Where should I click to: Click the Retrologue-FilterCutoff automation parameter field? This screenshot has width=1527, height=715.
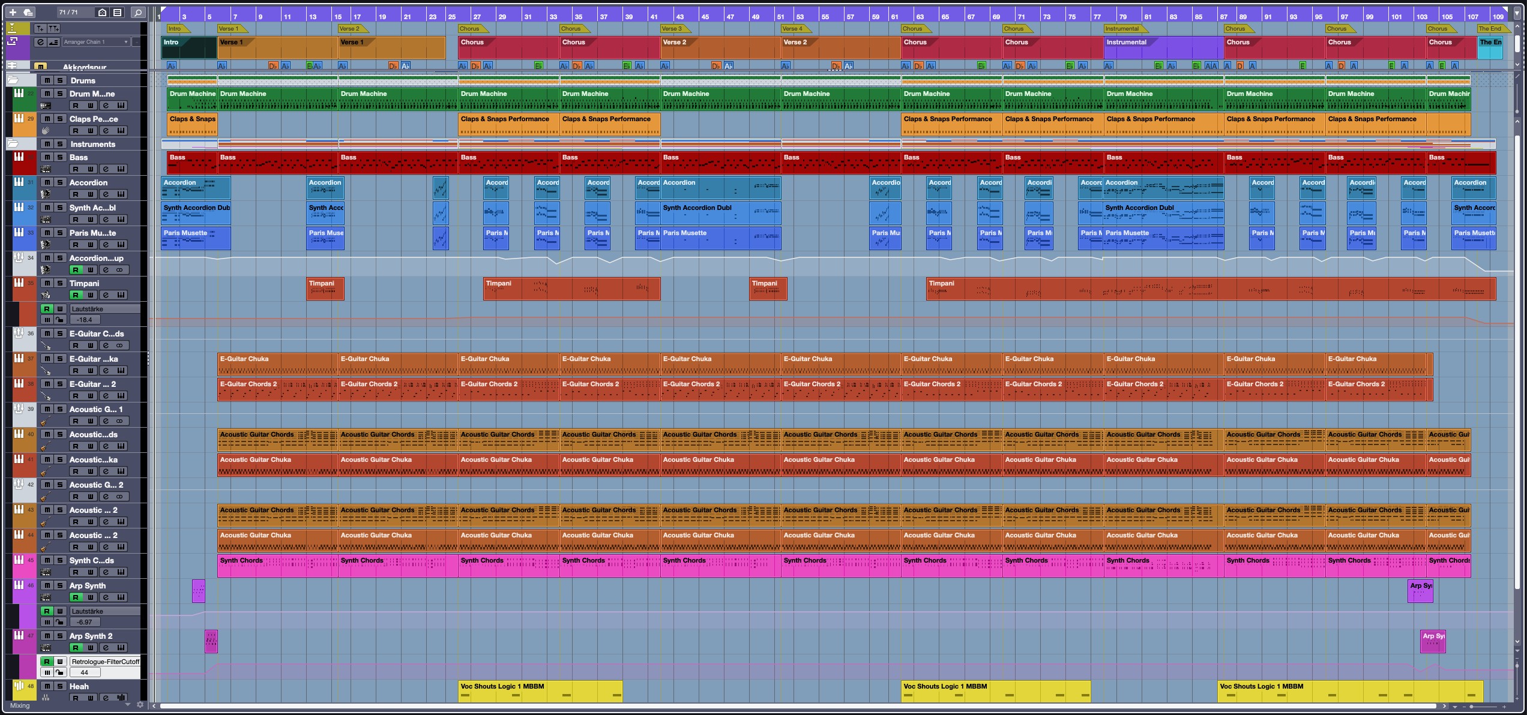click(105, 662)
